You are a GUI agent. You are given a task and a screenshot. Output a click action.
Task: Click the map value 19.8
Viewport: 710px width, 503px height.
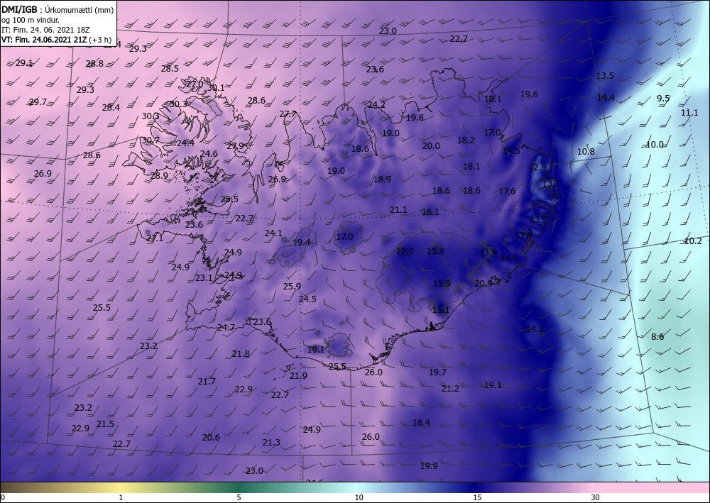pos(415,118)
